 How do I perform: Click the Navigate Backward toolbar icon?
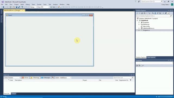point(4,7)
